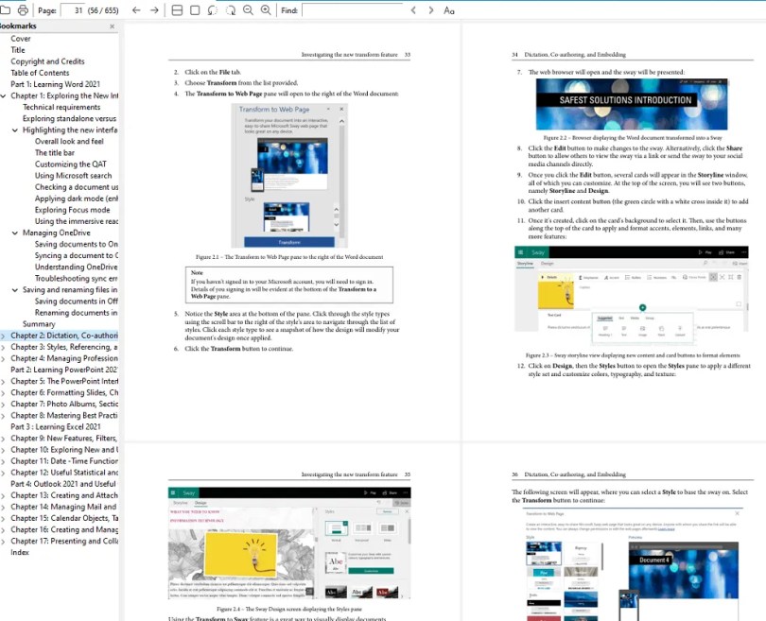Open the Index bookmark
766x621 pixels.
(20, 553)
